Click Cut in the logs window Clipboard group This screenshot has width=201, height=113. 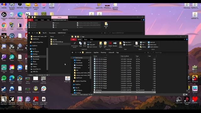89,42
